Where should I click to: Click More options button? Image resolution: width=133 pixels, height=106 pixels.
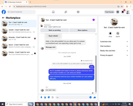coord(82,30)
